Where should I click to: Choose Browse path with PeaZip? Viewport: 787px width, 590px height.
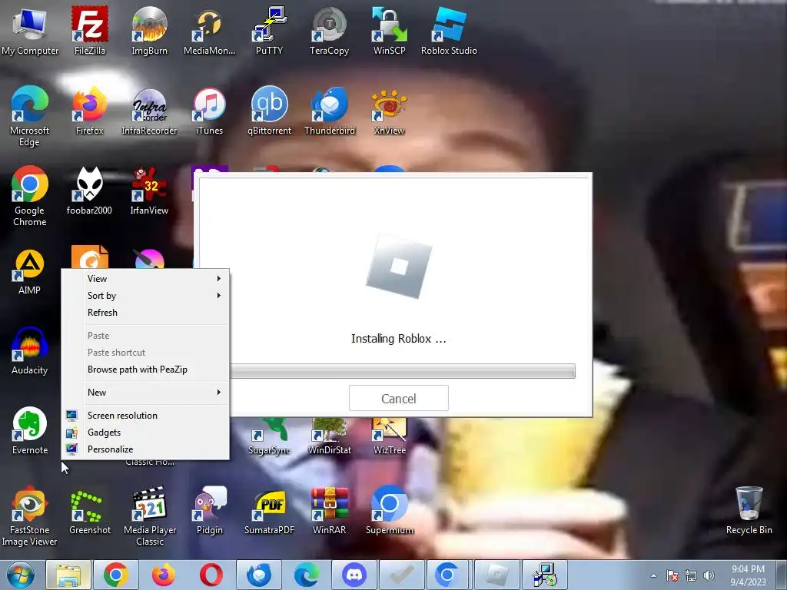145,370
